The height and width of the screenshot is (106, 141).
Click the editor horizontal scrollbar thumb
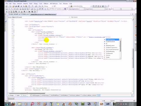click(x=27, y=93)
